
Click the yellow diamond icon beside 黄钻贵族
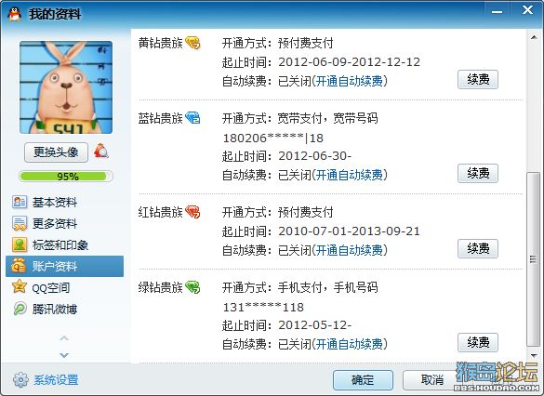[x=192, y=43]
